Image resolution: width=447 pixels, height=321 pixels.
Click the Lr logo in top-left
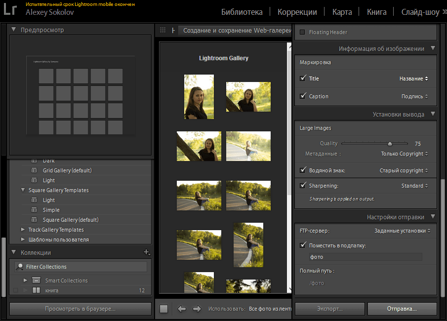coord(10,10)
